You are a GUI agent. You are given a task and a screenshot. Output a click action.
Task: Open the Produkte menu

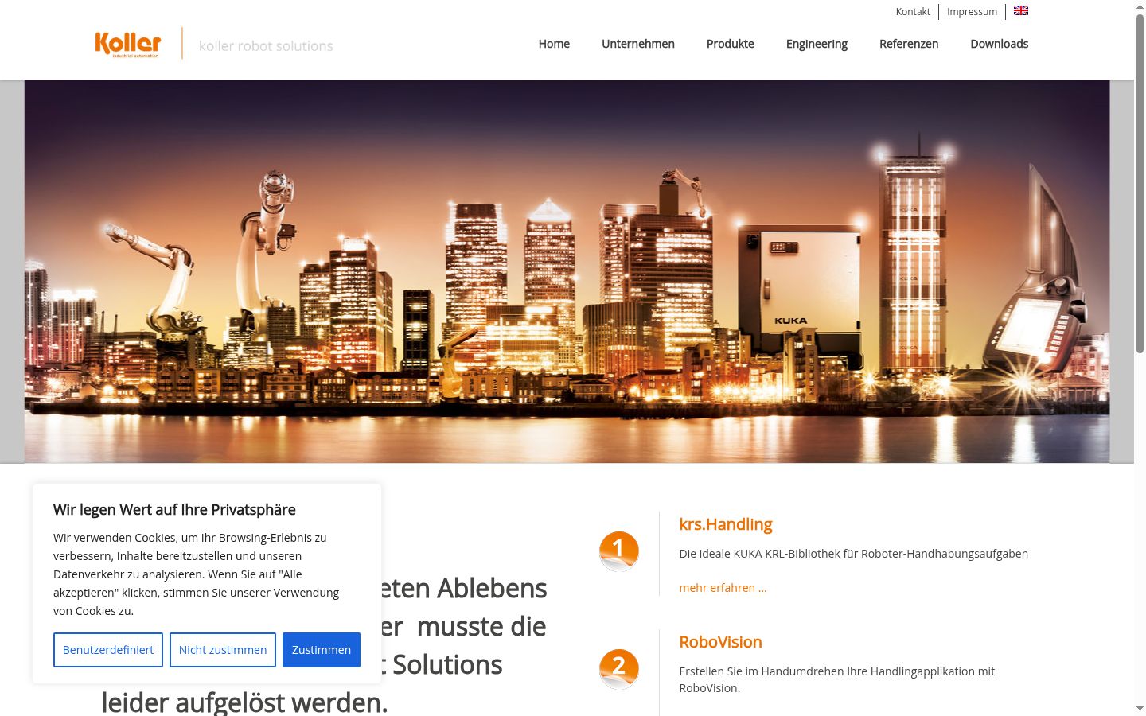[x=731, y=44]
